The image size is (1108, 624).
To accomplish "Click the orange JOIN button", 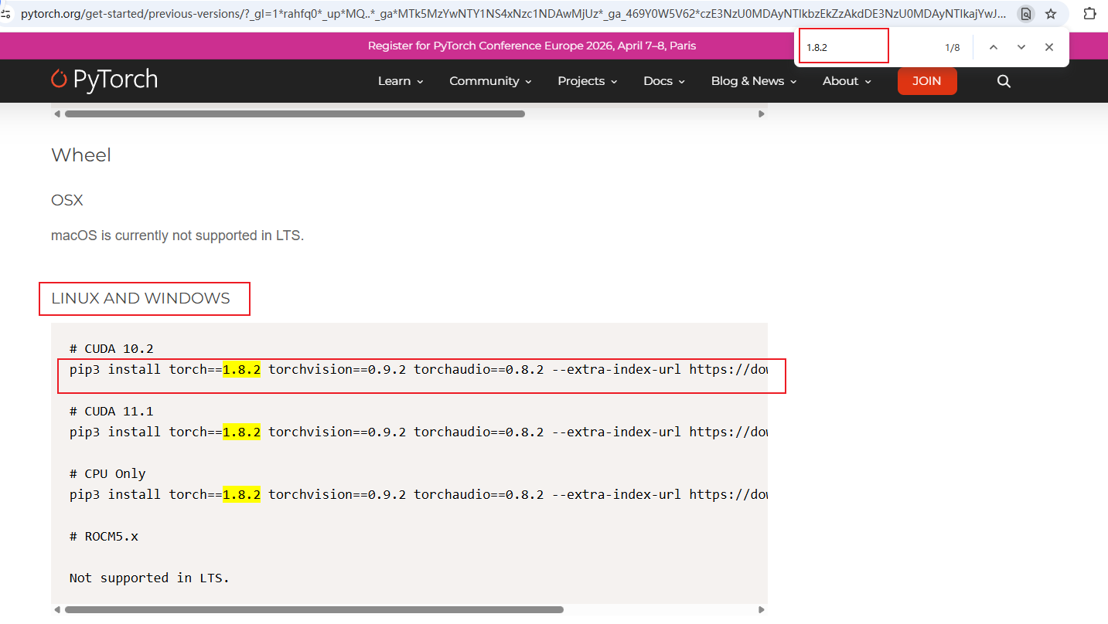I will click(x=926, y=81).
